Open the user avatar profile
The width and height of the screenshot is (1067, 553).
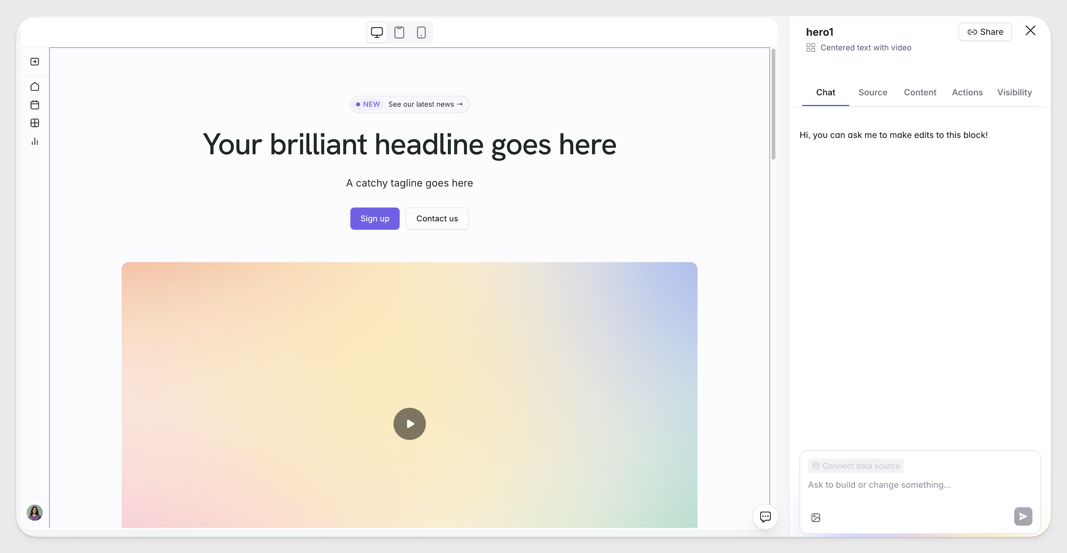[x=35, y=513]
